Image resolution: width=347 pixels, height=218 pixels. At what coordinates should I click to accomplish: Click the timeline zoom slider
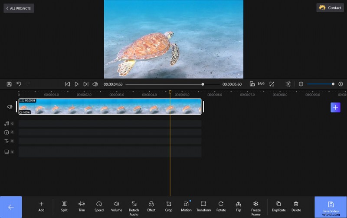click(320, 84)
